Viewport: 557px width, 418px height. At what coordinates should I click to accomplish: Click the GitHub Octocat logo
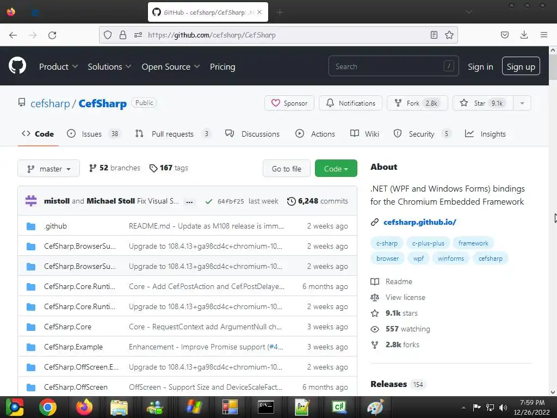(17, 66)
